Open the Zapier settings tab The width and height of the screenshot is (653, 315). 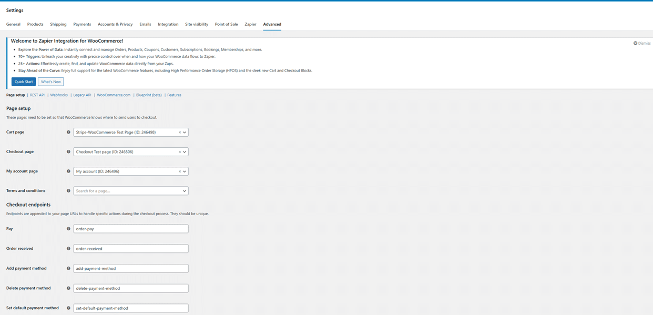coord(250,24)
